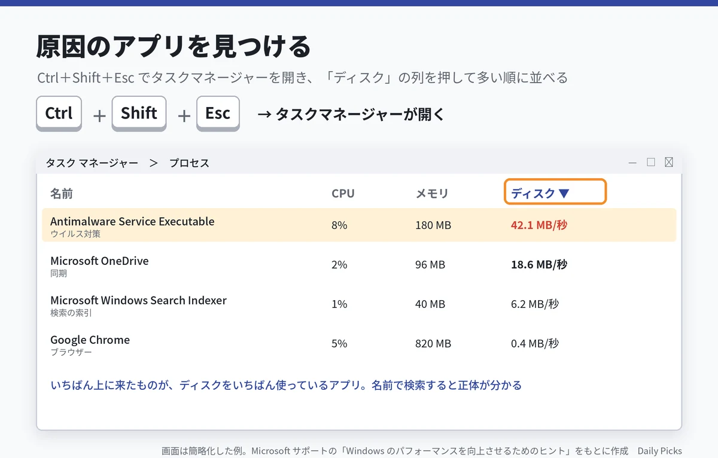The image size is (718, 458).
Task: Click the 96 MB memory value
Action: (430, 265)
